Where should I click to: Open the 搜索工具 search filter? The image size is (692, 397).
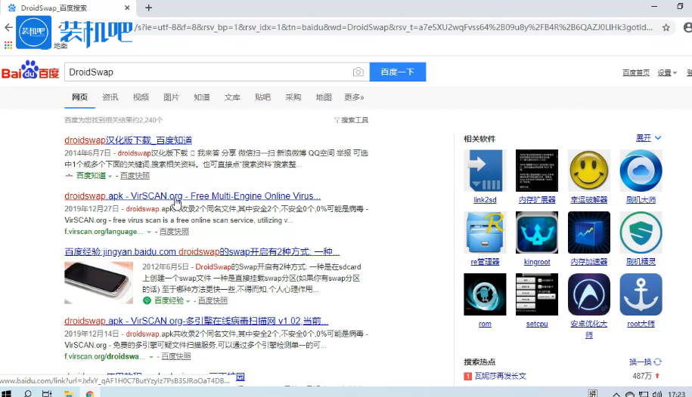coord(352,120)
